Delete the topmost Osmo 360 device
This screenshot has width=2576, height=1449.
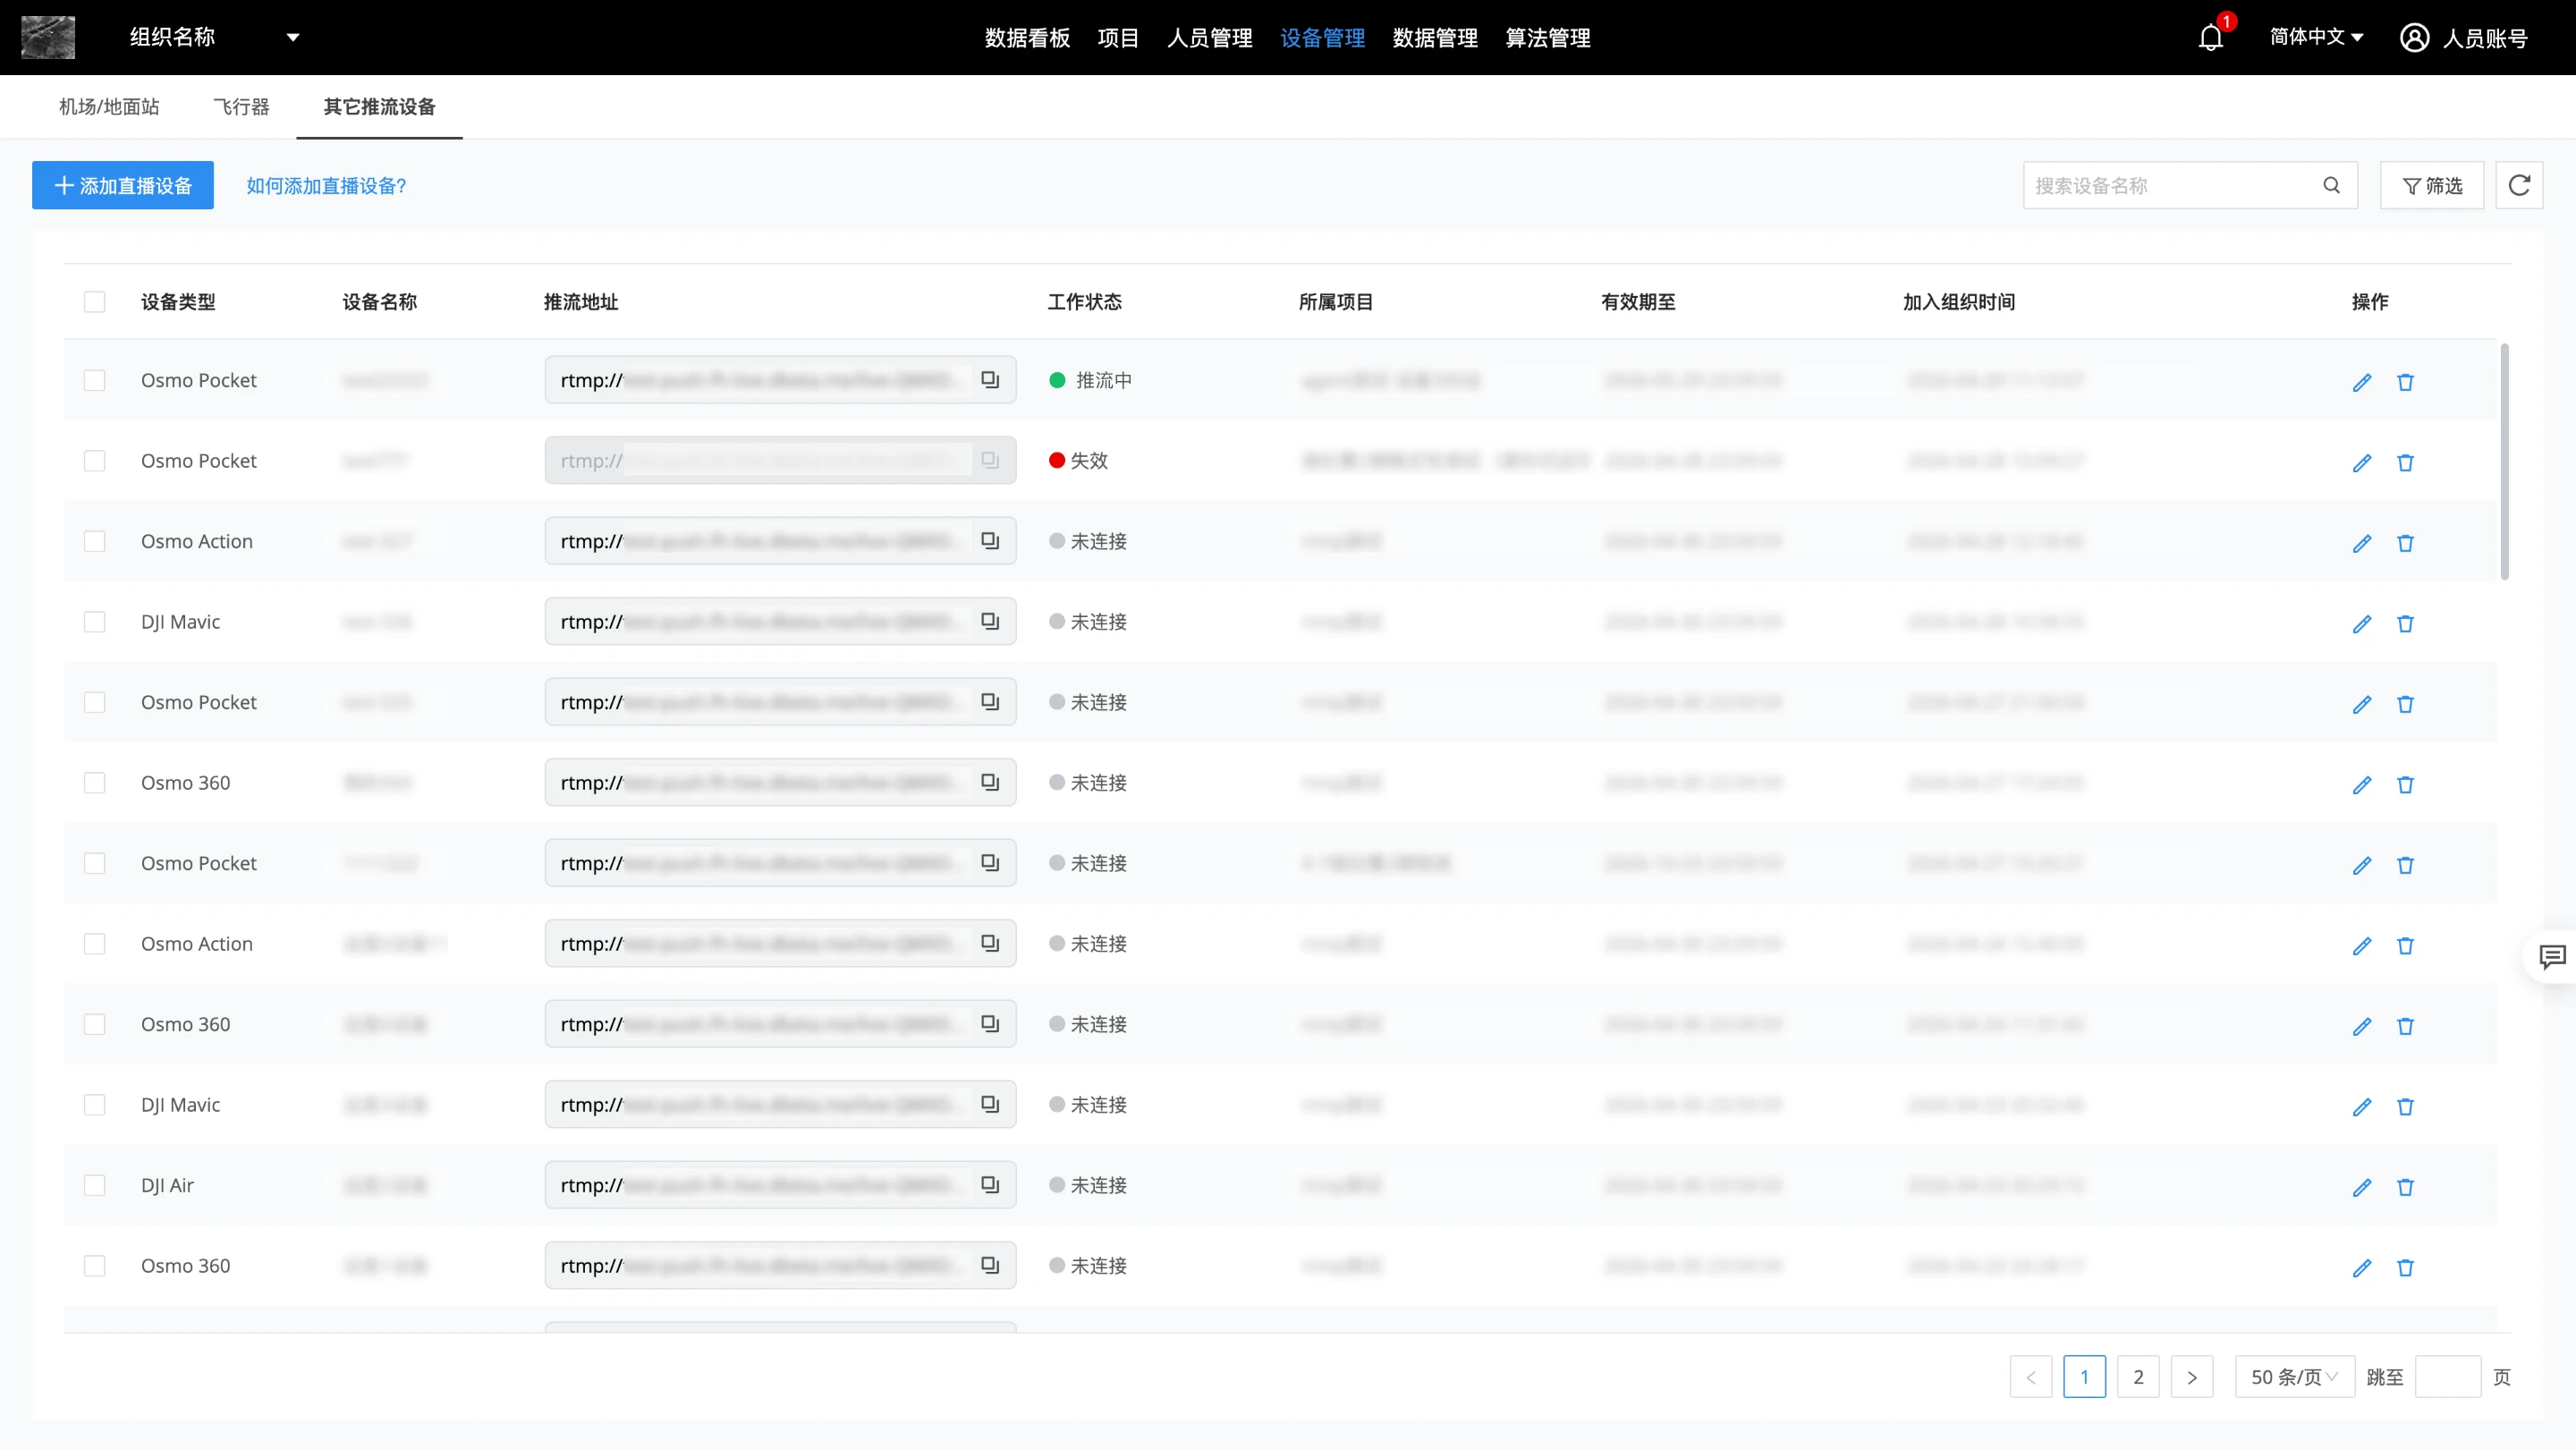tap(2405, 785)
